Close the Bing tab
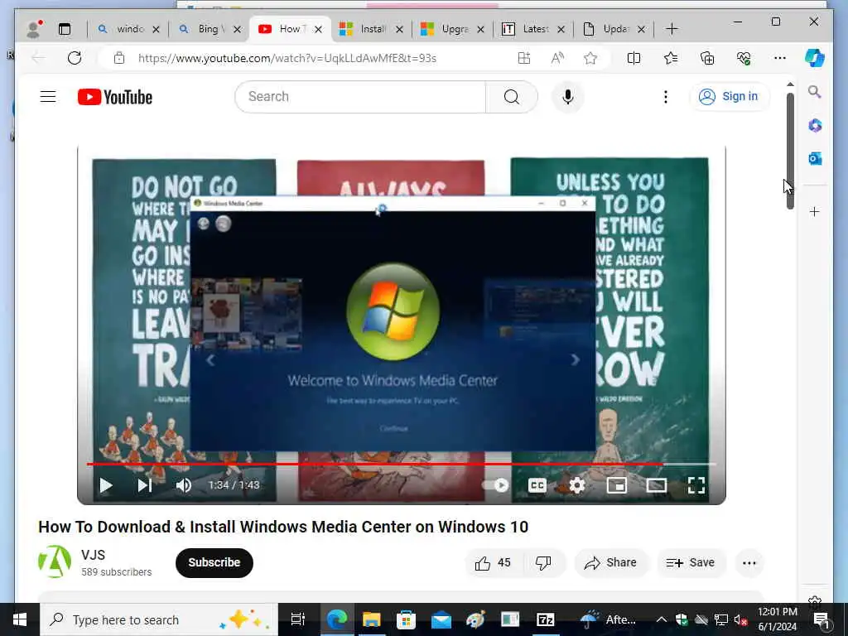Screen dimensions: 848x636 pyautogui.click(x=237, y=29)
